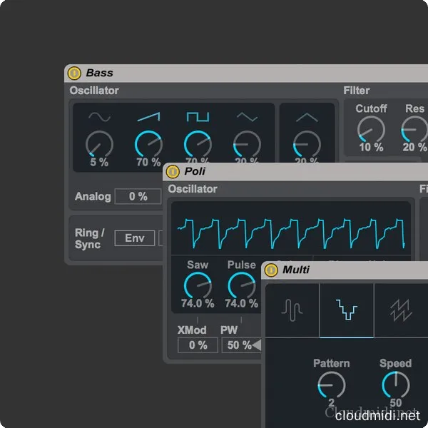
Task: Click the XMod 0 % value field
Action: 198,345
